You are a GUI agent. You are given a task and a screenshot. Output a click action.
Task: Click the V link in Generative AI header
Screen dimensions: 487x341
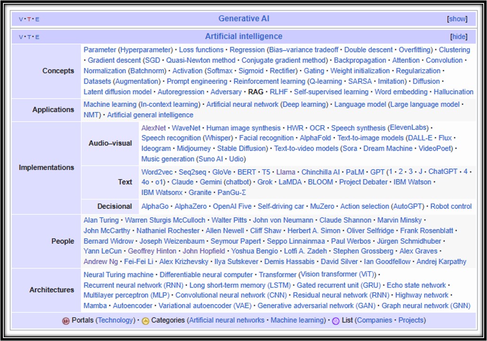point(21,19)
